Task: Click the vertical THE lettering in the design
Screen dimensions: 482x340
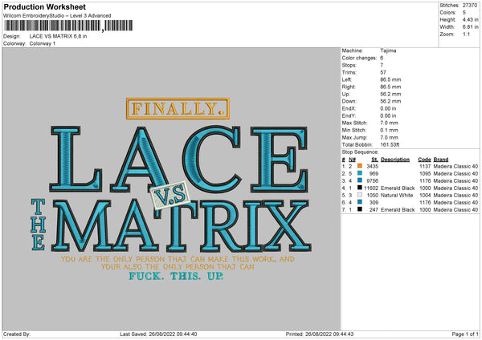Action: (38, 225)
